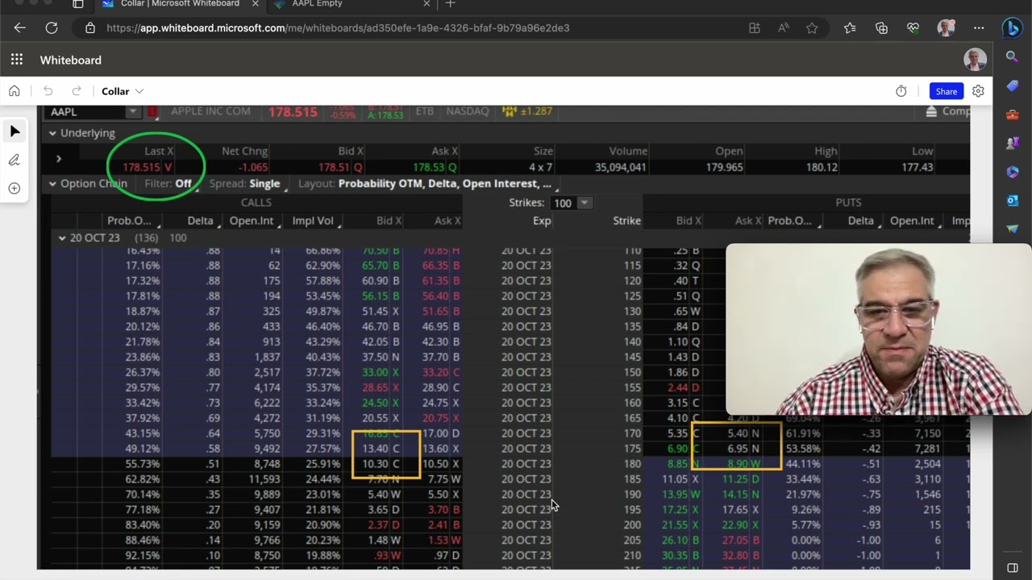Go to the Whiteboard home icon
The height and width of the screenshot is (580, 1032).
(15, 91)
